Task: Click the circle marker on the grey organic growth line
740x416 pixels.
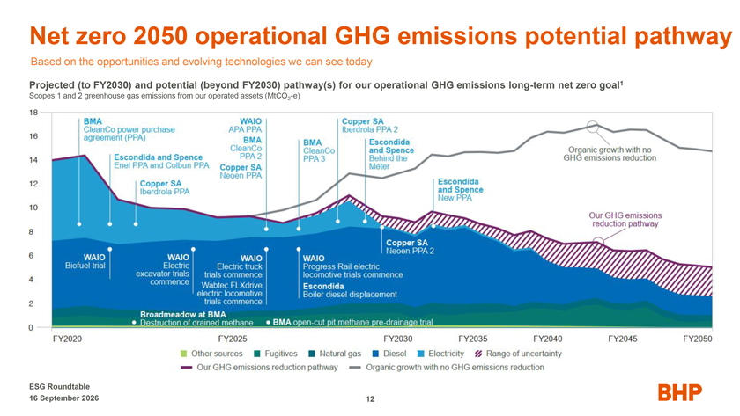Action: tap(593, 127)
